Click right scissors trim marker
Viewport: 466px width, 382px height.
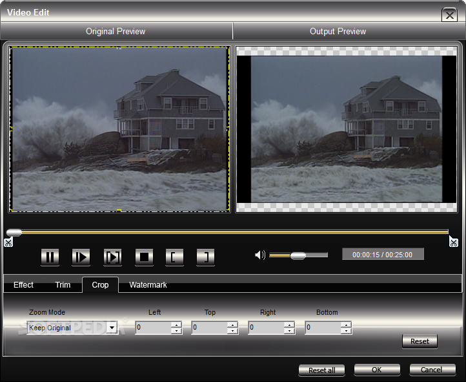(454, 242)
